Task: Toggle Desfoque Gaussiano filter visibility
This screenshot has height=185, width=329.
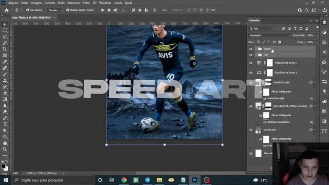Action: tap(265, 122)
